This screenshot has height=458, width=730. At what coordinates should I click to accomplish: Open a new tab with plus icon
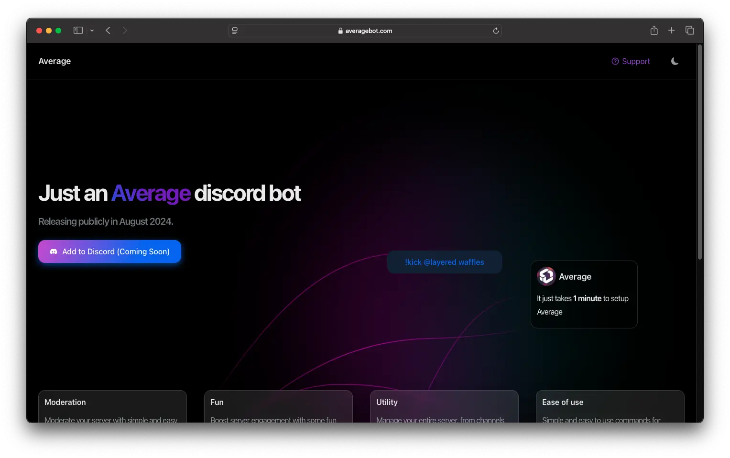click(x=671, y=31)
